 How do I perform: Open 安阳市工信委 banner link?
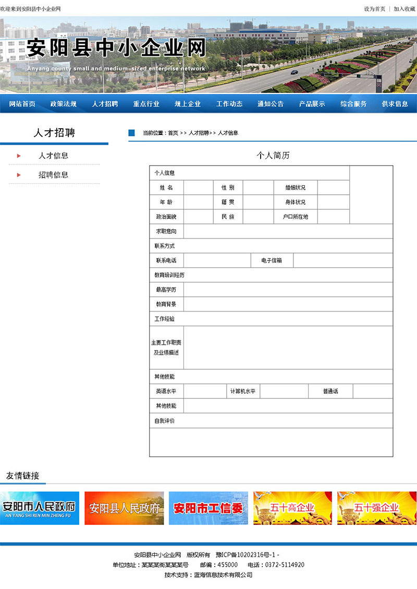[208, 508]
